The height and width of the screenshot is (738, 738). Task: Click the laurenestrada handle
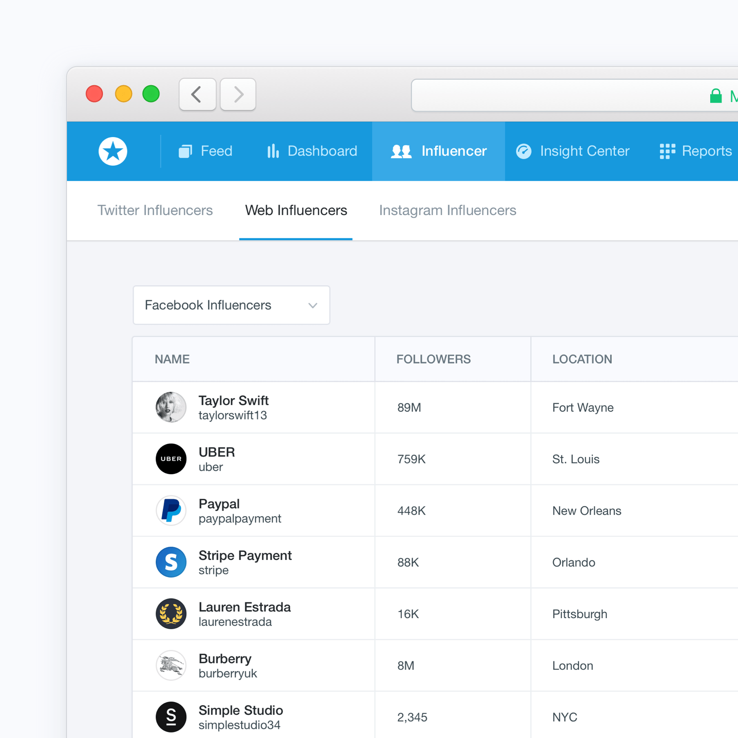point(235,622)
